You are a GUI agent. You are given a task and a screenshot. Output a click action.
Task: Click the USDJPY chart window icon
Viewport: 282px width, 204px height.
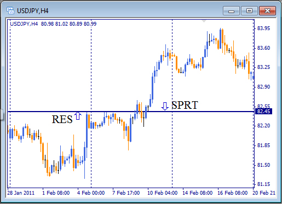pyautogui.click(x=10, y=11)
